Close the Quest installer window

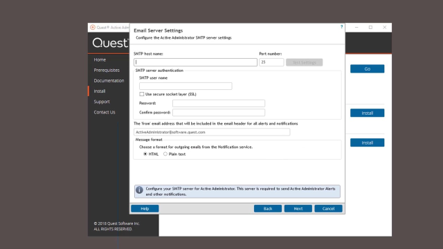385,28
